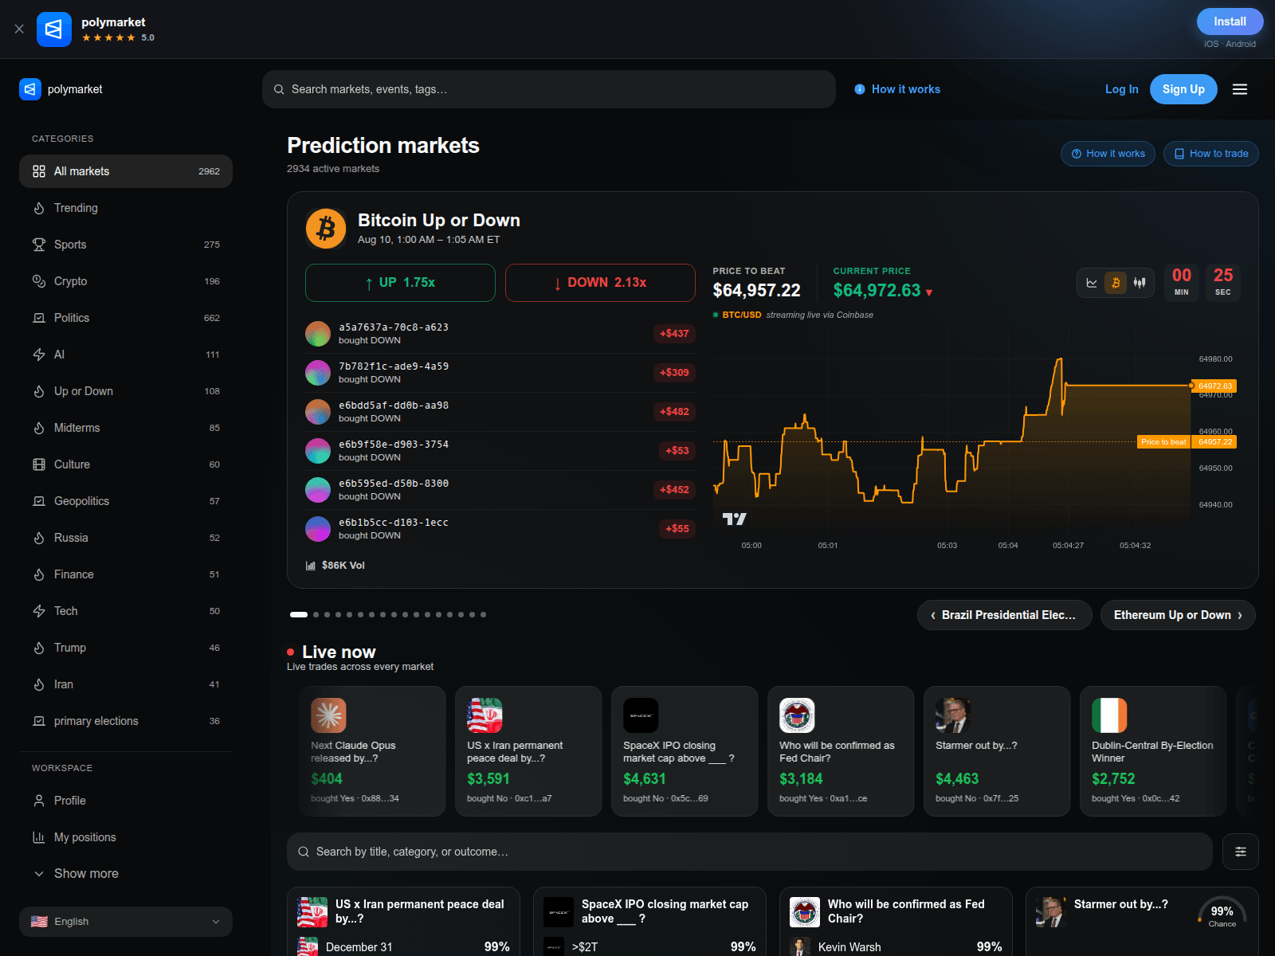The height and width of the screenshot is (956, 1275).
Task: Click the Kevin Warsh outcome row
Action: pos(896,946)
